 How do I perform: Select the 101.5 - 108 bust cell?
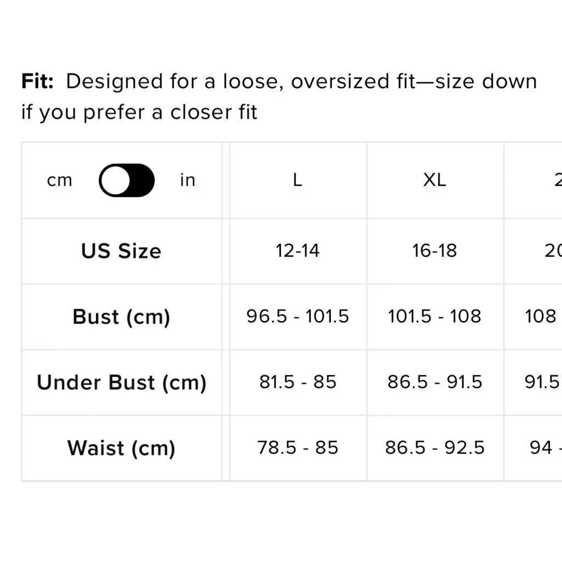click(x=435, y=317)
